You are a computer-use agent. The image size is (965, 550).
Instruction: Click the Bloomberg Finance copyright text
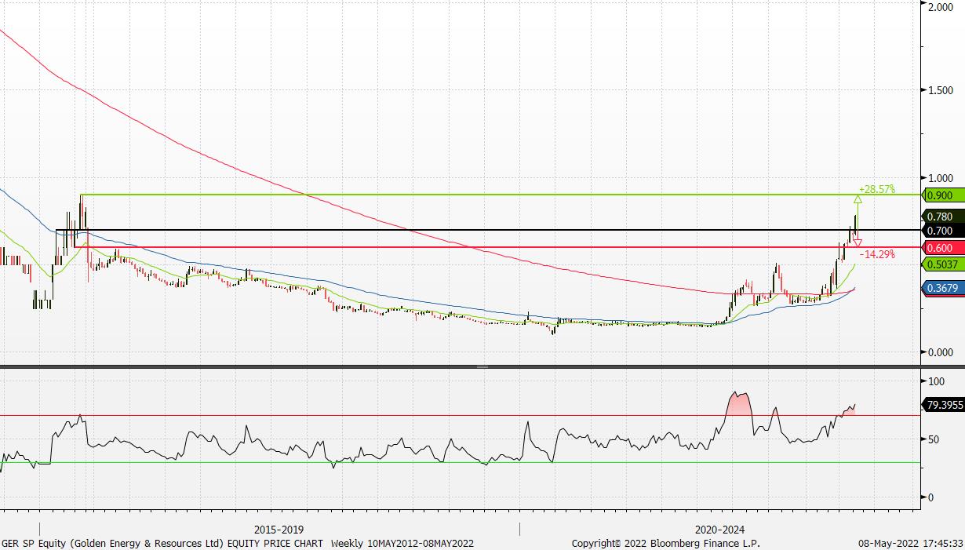pyautogui.click(x=665, y=543)
